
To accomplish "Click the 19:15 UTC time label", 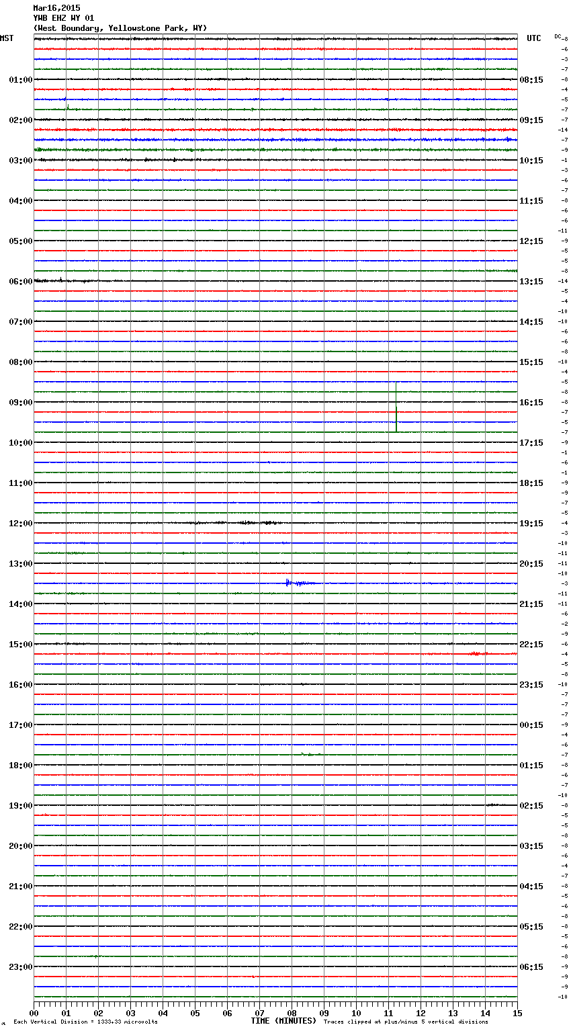I will (531, 524).
